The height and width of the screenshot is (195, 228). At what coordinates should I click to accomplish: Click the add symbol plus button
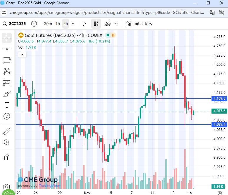pos(34,24)
